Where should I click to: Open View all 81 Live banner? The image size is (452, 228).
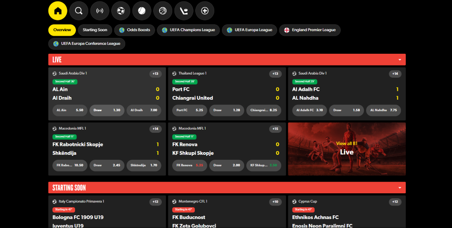coord(347,149)
